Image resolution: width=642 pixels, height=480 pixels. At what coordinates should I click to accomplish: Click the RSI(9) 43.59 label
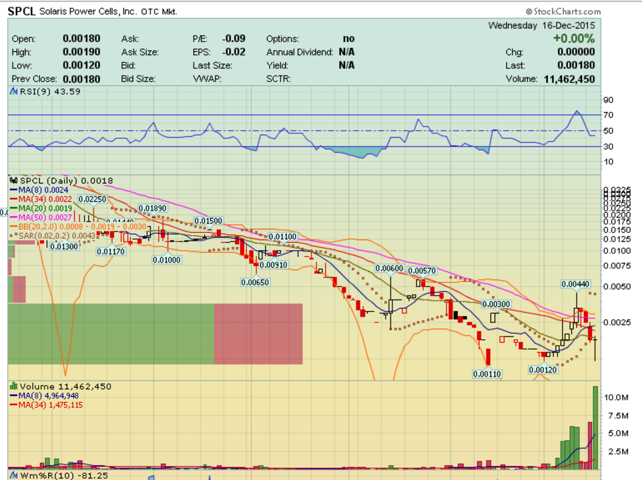coord(50,91)
